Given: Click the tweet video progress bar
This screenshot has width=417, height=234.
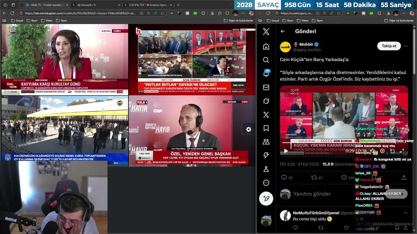Looking at the screenshot, I should (344, 142).
